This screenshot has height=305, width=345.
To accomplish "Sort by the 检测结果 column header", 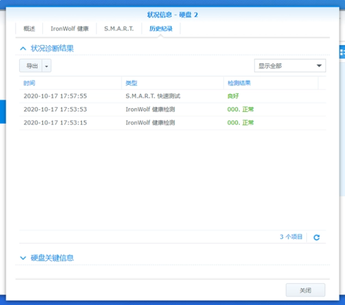I will 270,83.
